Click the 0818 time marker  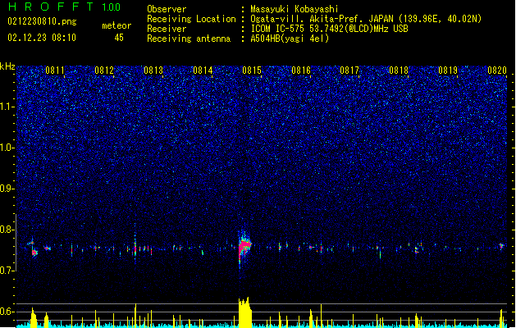(399, 71)
